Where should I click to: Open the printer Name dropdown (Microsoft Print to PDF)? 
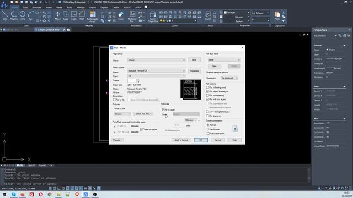coord(156,71)
